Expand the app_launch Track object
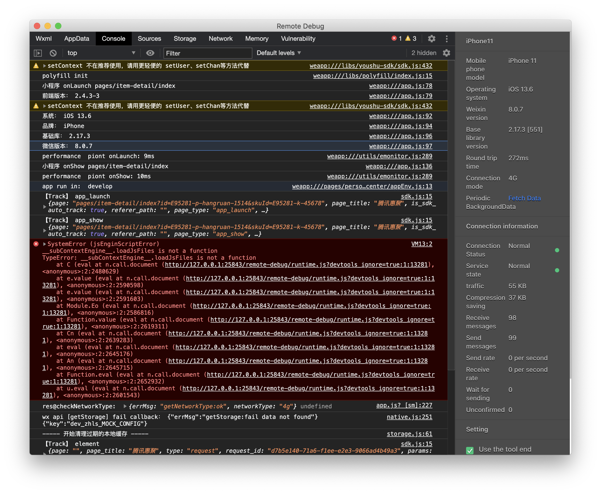 pyautogui.click(x=45, y=207)
